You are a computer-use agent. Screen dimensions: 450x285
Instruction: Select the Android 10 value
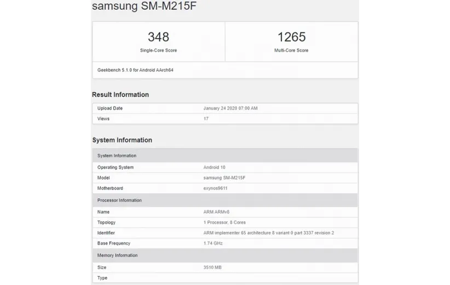click(x=214, y=167)
